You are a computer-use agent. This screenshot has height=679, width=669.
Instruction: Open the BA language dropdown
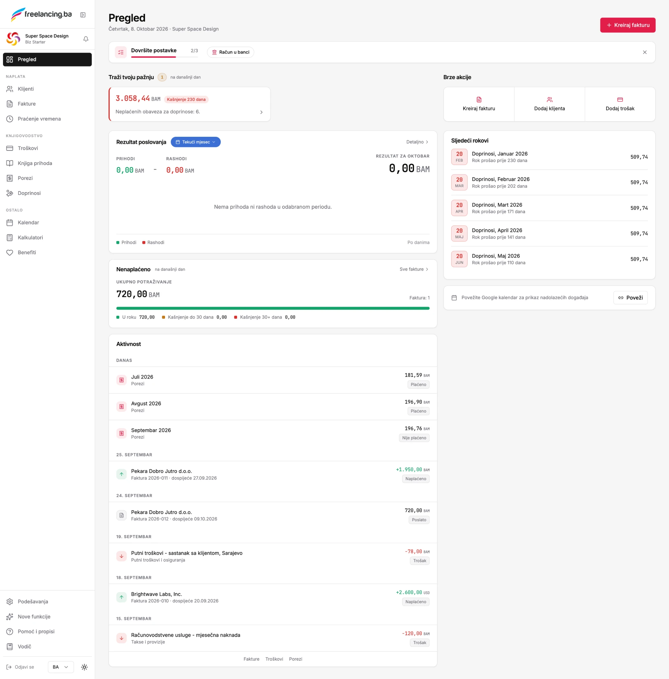(x=61, y=667)
